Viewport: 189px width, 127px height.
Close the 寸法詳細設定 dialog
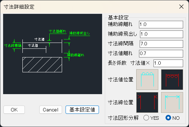(181, 7)
